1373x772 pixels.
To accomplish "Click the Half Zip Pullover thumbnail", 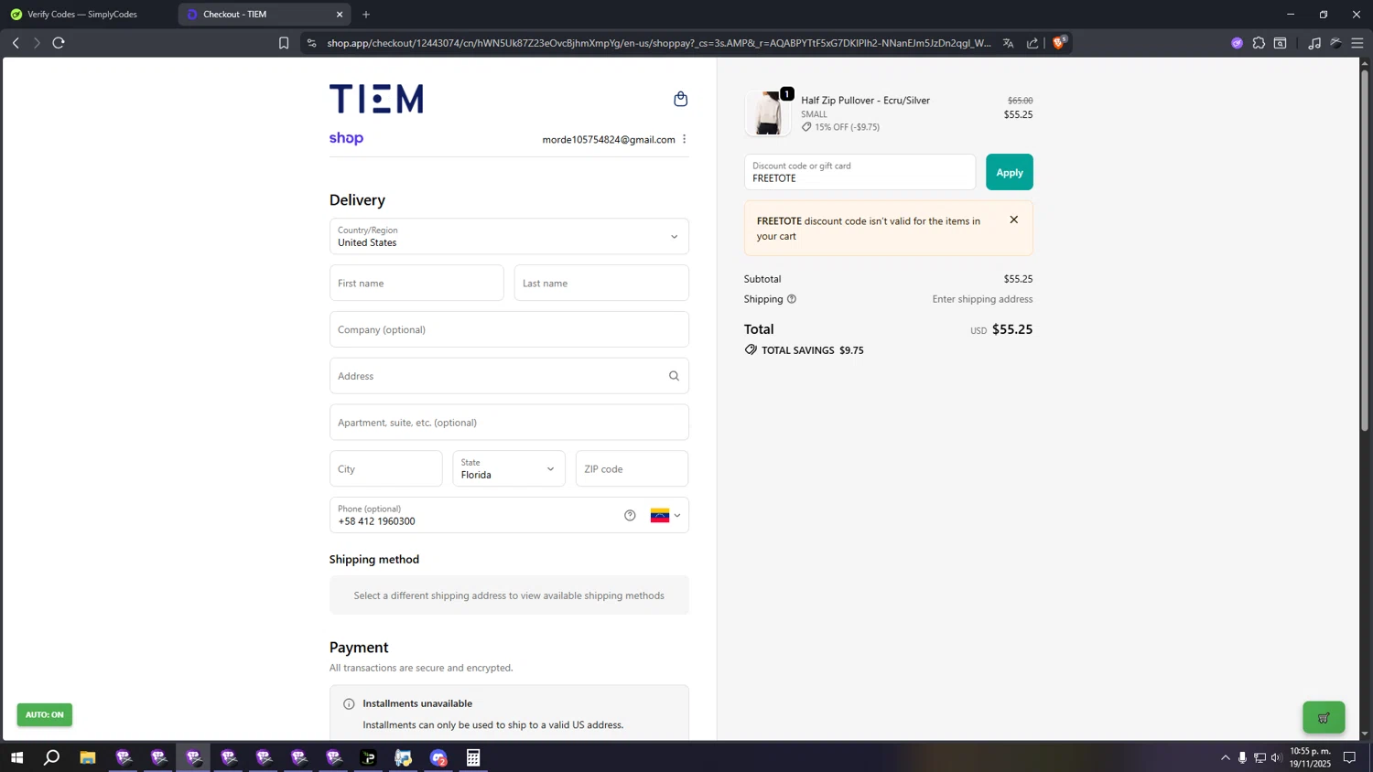I will (x=768, y=113).
